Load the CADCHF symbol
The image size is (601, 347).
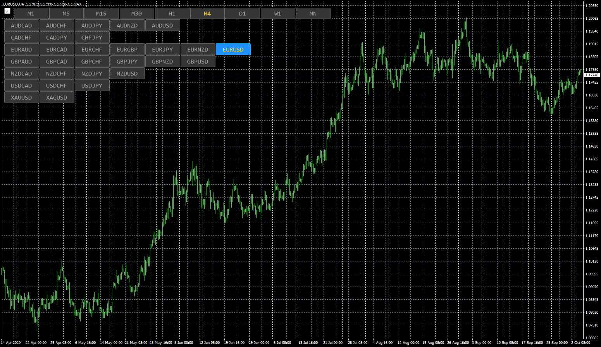[22, 38]
